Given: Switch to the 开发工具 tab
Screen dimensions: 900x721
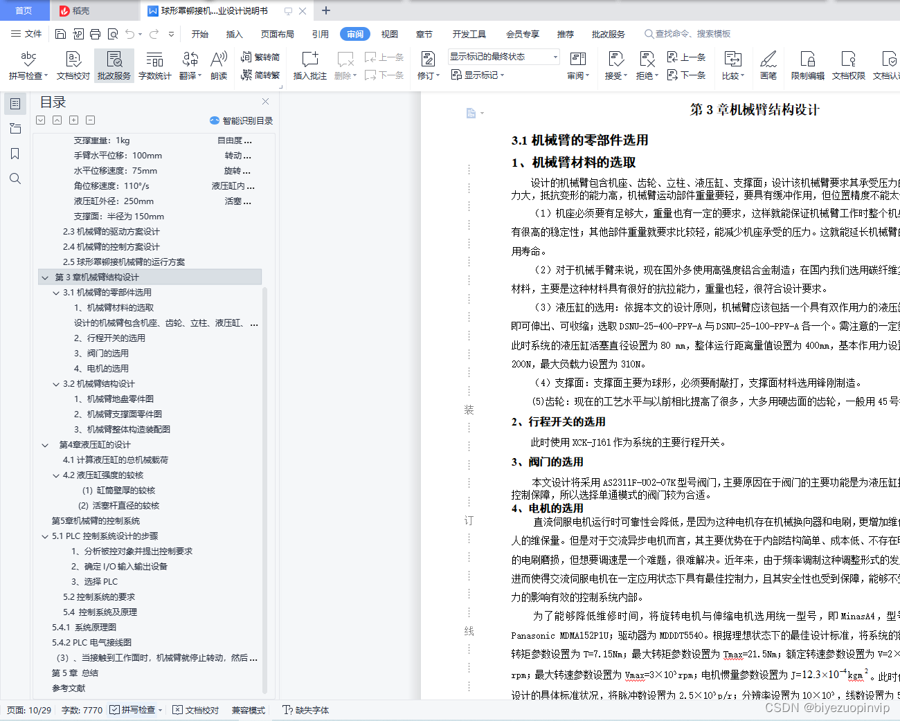Looking at the screenshot, I should click(469, 34).
